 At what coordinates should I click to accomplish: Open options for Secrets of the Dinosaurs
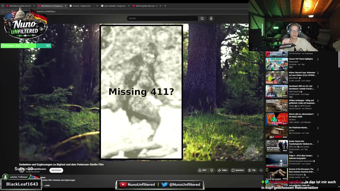pos(318,170)
